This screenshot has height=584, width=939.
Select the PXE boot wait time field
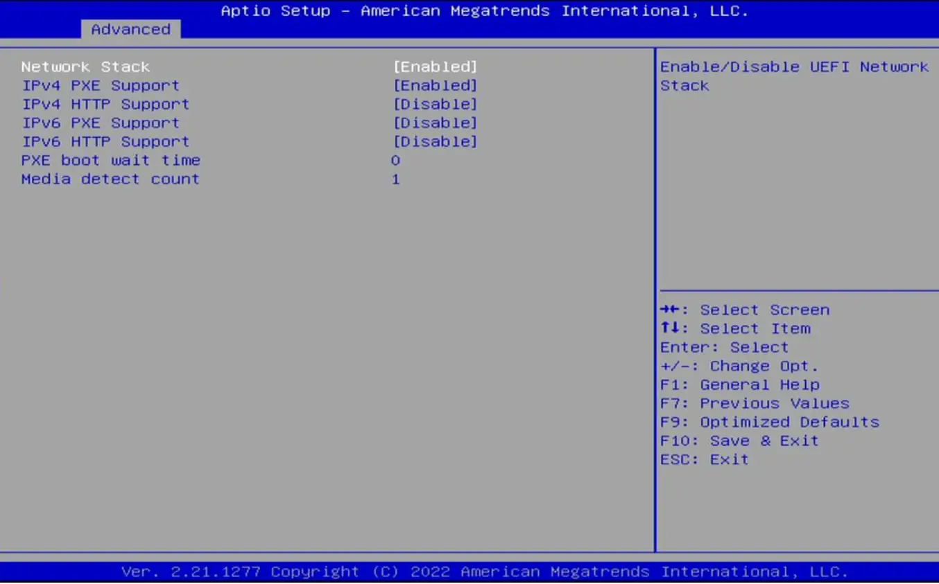111,160
